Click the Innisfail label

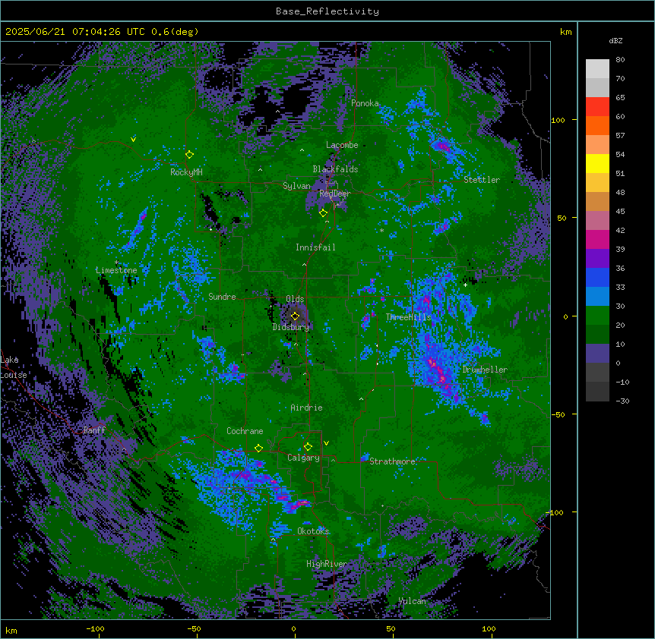315,247
